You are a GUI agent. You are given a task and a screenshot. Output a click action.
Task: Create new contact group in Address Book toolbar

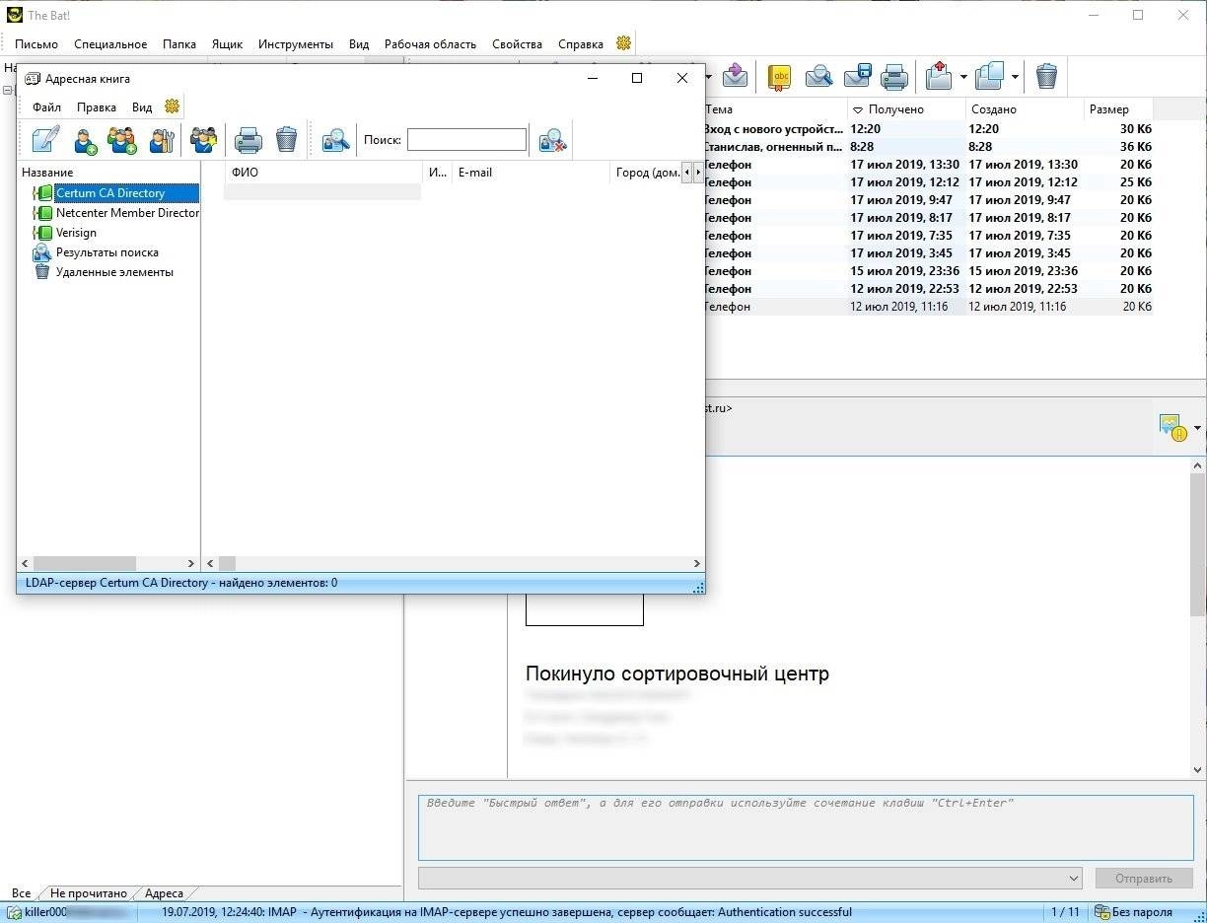(123, 140)
